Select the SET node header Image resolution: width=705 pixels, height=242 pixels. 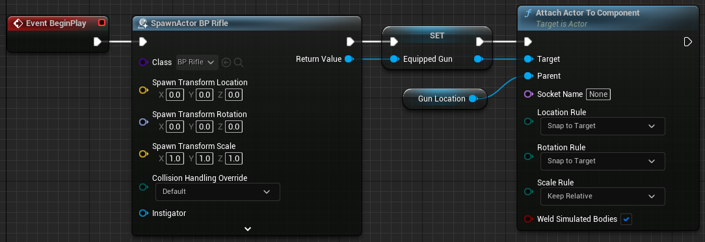(x=437, y=36)
